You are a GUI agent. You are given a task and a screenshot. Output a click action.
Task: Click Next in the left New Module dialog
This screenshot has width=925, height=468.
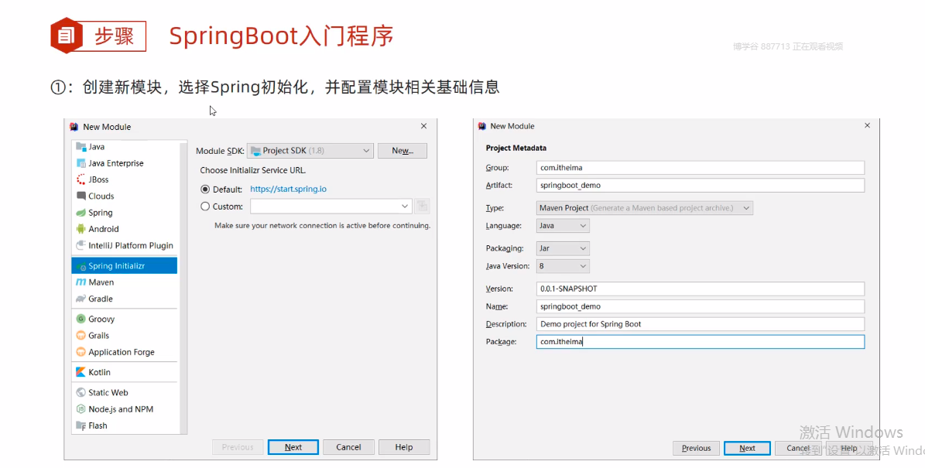click(x=293, y=447)
